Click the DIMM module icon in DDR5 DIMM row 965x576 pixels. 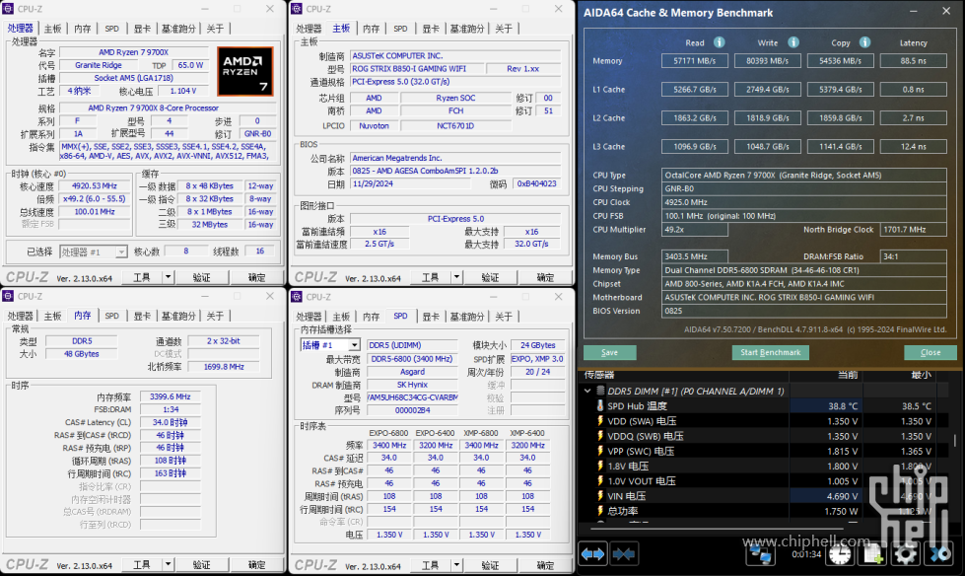point(600,391)
